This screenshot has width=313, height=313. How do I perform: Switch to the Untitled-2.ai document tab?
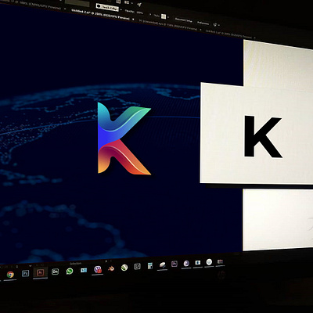click(x=100, y=15)
